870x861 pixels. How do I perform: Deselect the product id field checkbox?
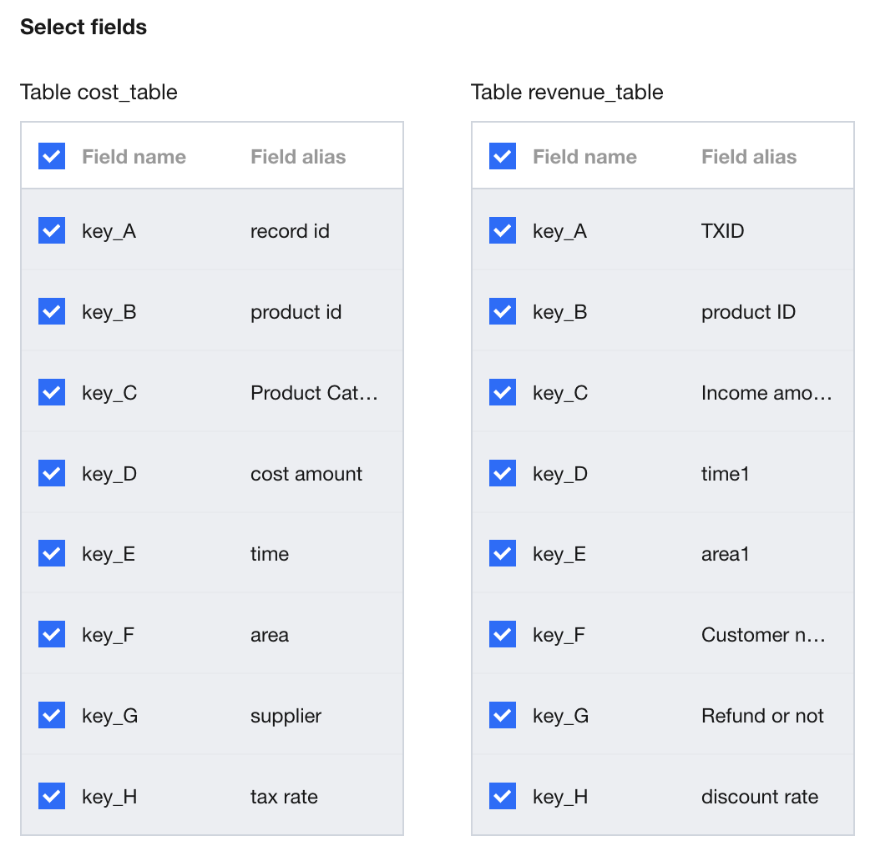pos(52,311)
